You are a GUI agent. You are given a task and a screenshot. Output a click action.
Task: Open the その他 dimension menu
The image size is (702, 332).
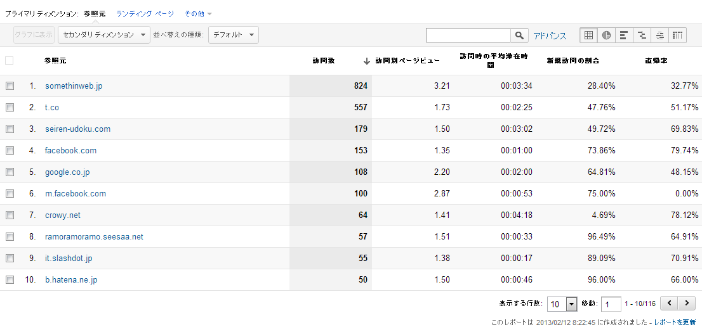[x=198, y=13]
